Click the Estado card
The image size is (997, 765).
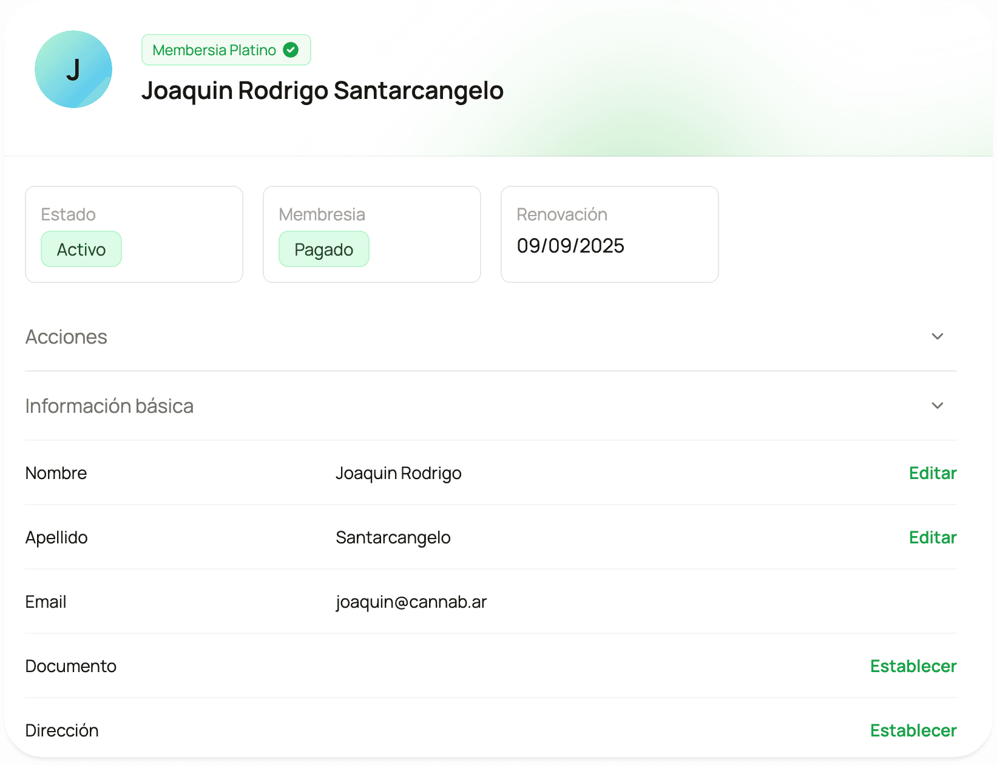click(134, 234)
